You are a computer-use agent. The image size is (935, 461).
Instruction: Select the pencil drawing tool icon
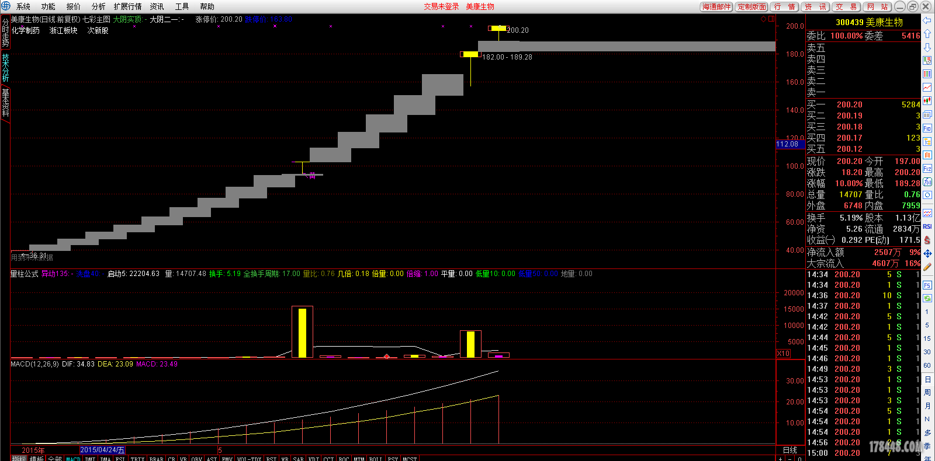click(x=927, y=267)
